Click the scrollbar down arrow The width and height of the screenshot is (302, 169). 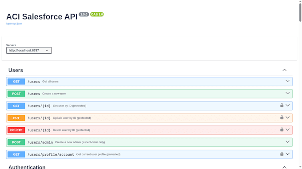point(300,167)
